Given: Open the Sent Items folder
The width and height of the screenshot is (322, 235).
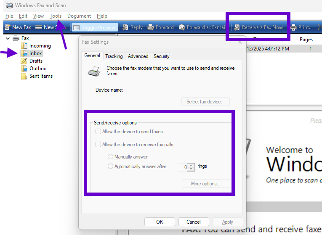Looking at the screenshot, I should [x=37, y=76].
